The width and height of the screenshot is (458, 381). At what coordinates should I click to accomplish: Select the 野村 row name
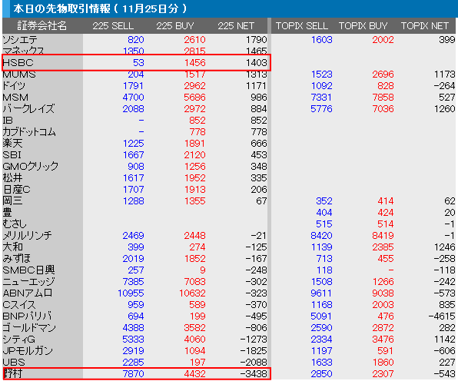tap(13, 373)
